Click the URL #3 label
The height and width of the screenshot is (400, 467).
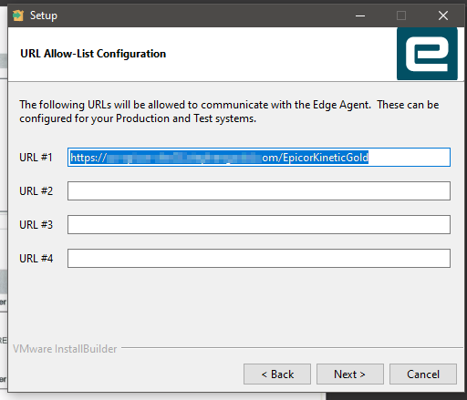[36, 225]
